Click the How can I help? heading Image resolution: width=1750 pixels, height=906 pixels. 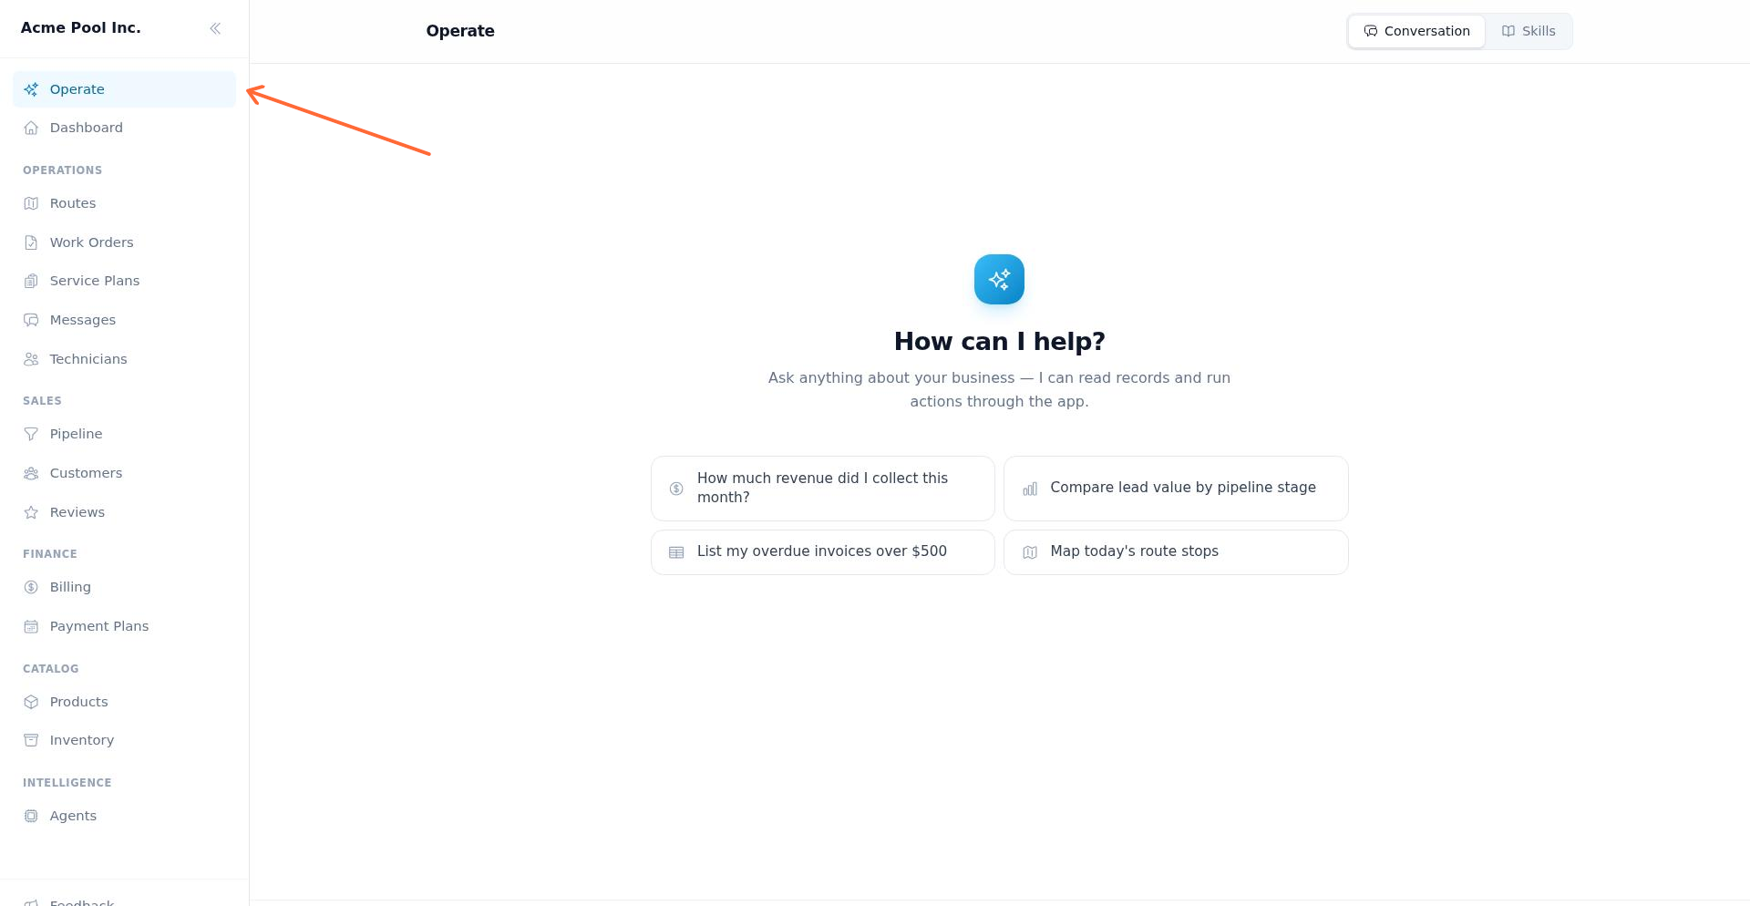(999, 342)
